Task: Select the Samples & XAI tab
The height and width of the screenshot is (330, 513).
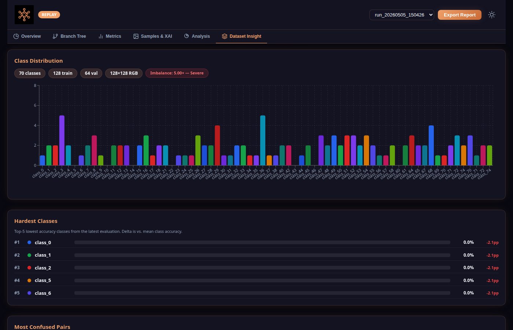Action: [153, 36]
